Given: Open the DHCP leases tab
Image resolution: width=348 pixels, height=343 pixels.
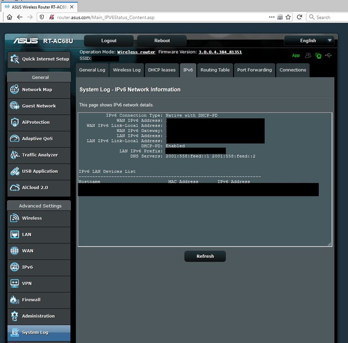Looking at the screenshot, I should (x=162, y=70).
